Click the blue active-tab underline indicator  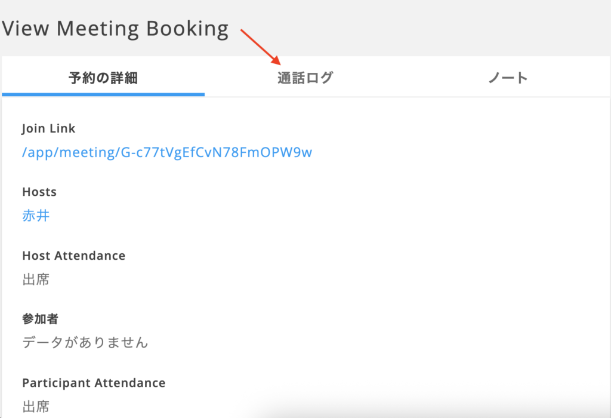click(x=103, y=94)
